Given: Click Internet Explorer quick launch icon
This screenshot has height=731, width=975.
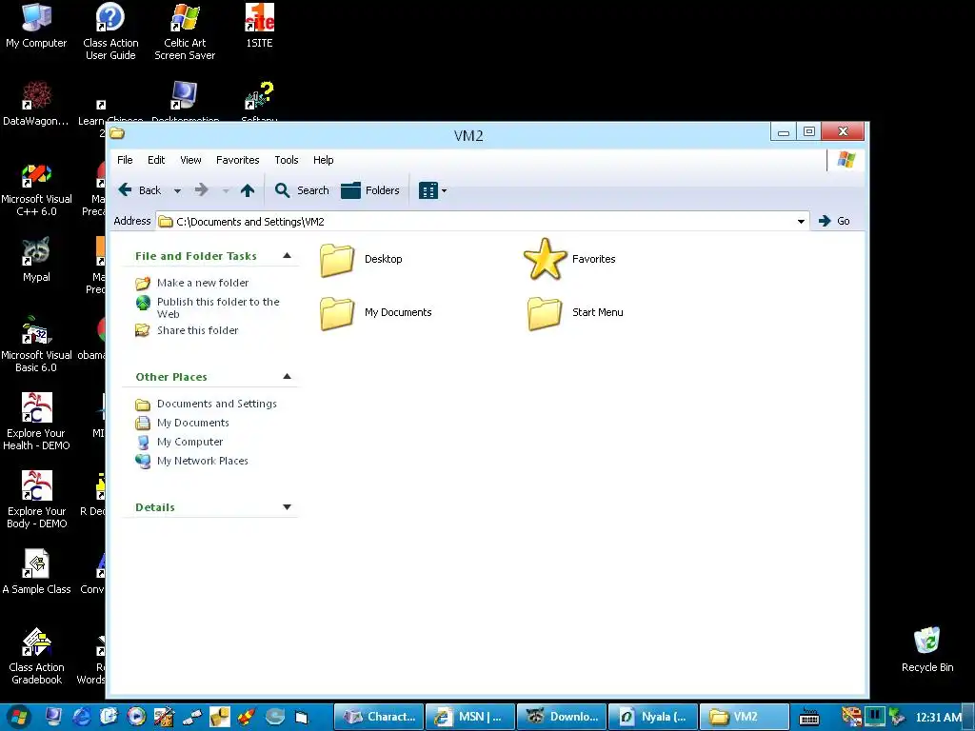Looking at the screenshot, I should [x=82, y=717].
